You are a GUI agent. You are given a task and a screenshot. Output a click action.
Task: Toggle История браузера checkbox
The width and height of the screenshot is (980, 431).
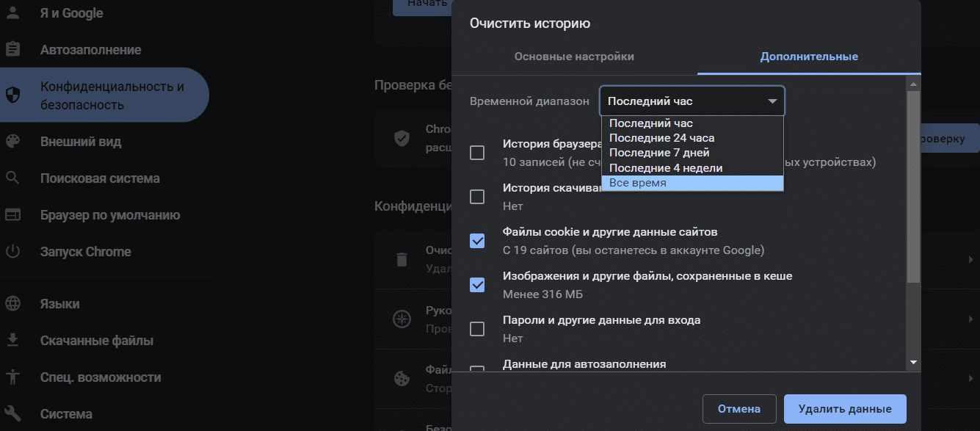477,153
